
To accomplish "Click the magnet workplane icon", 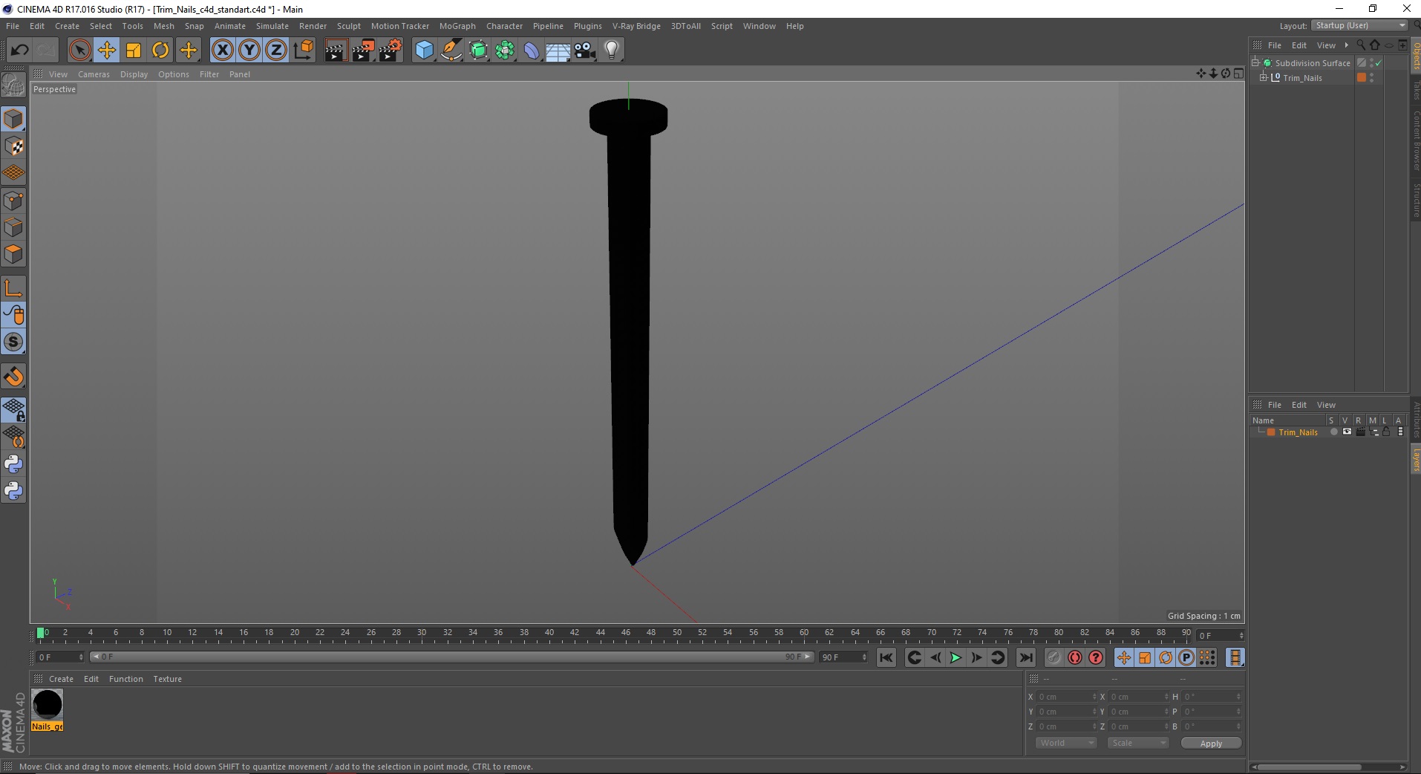I will pos(13,376).
